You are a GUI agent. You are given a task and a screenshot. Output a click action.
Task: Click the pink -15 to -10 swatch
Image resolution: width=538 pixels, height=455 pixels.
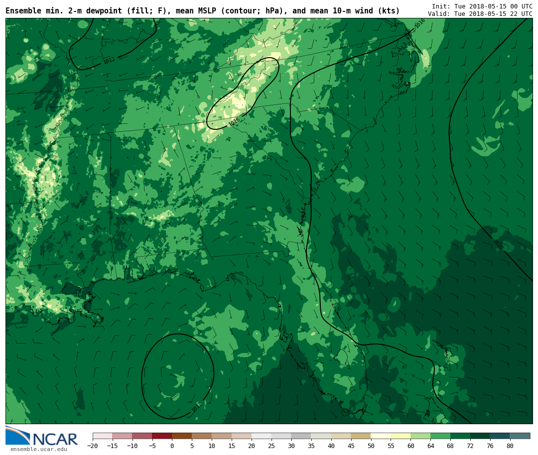click(x=122, y=436)
